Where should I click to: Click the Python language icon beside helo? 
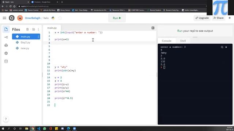click(x=53, y=18)
